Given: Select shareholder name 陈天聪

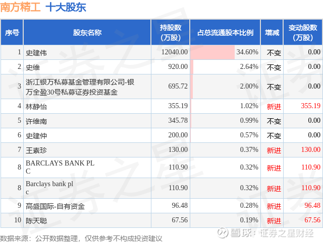Looking at the screenshot, I should point(36,220).
